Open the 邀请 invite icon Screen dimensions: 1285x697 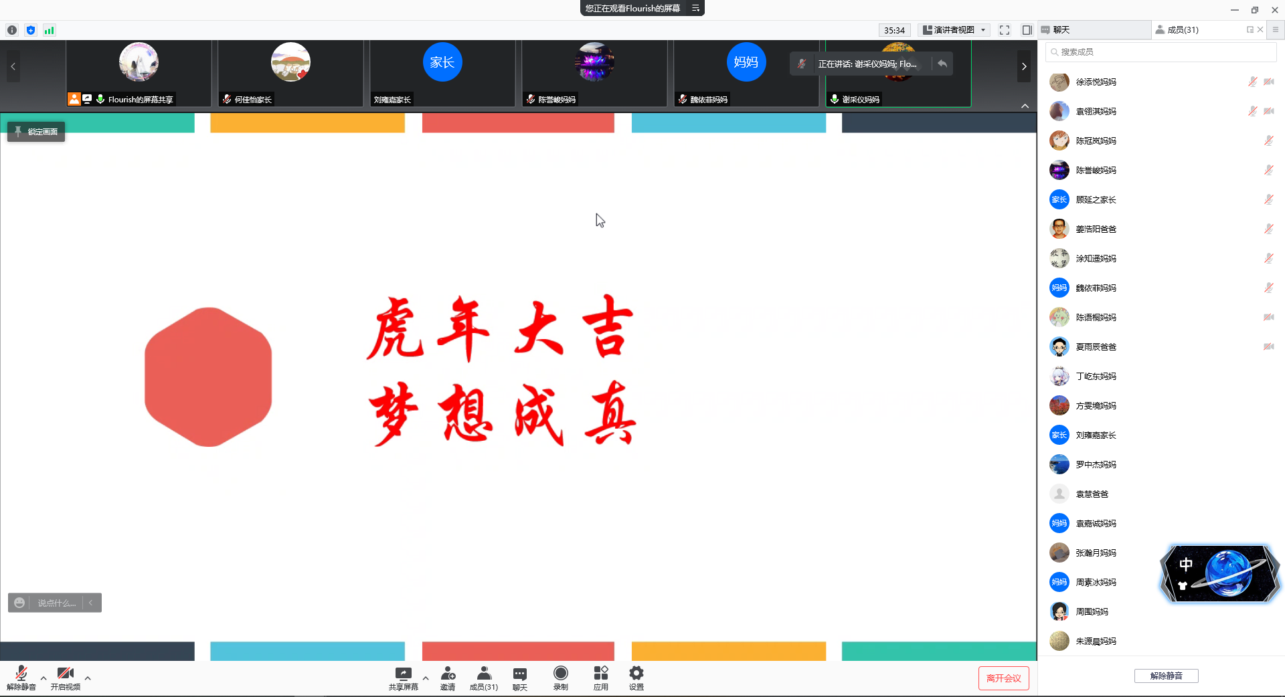[448, 674]
